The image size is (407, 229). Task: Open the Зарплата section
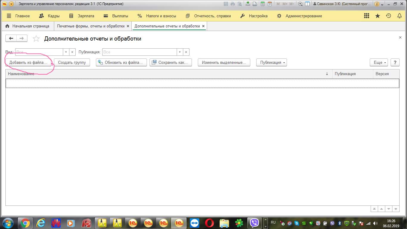[82, 16]
